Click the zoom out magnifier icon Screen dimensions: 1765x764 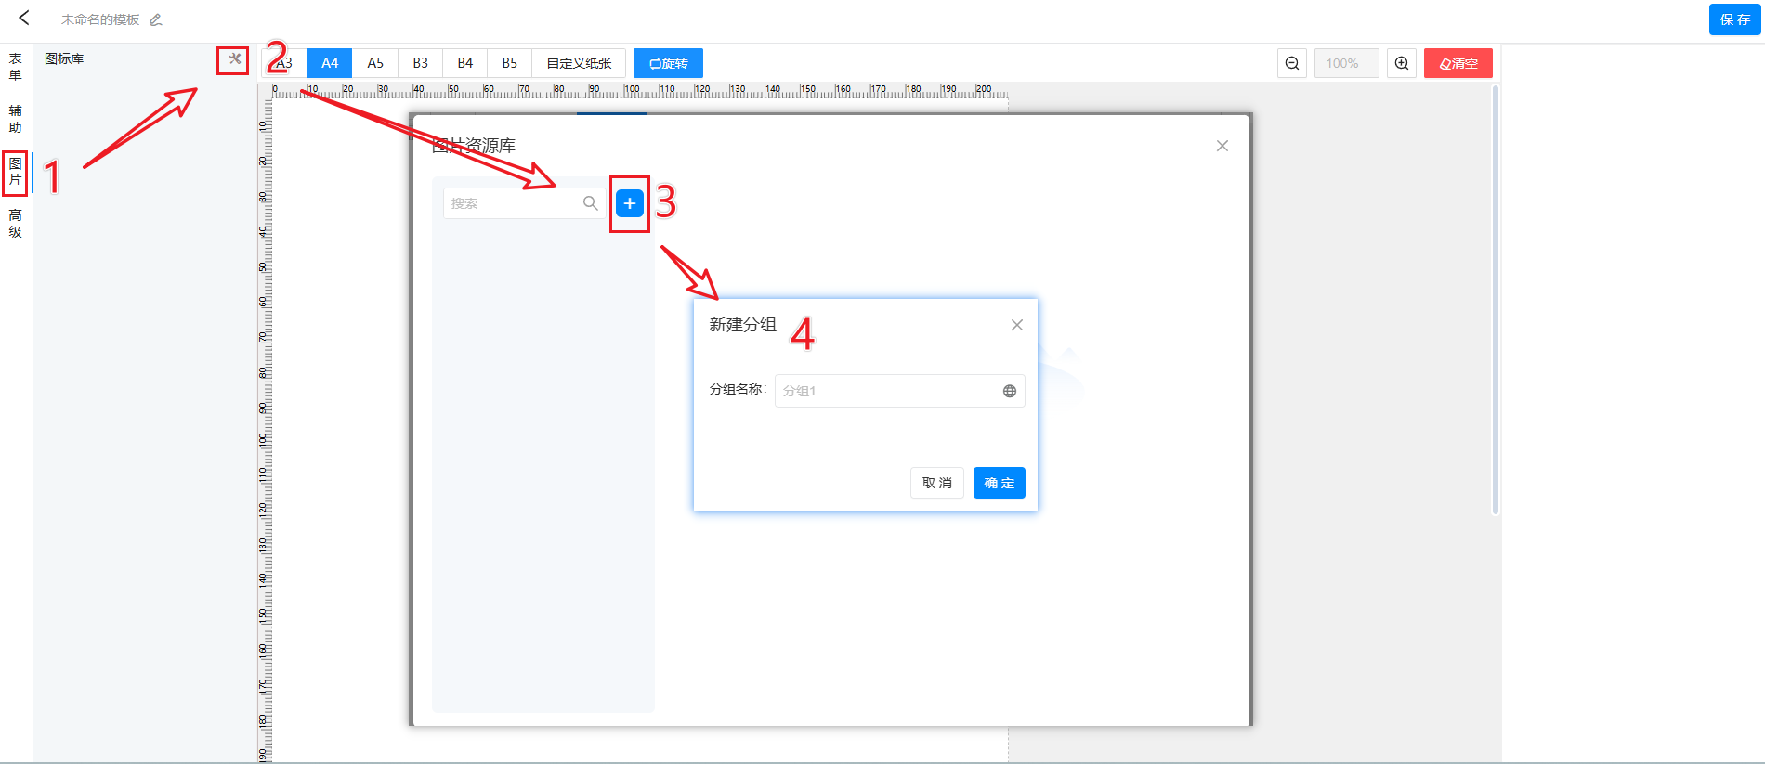pos(1292,63)
